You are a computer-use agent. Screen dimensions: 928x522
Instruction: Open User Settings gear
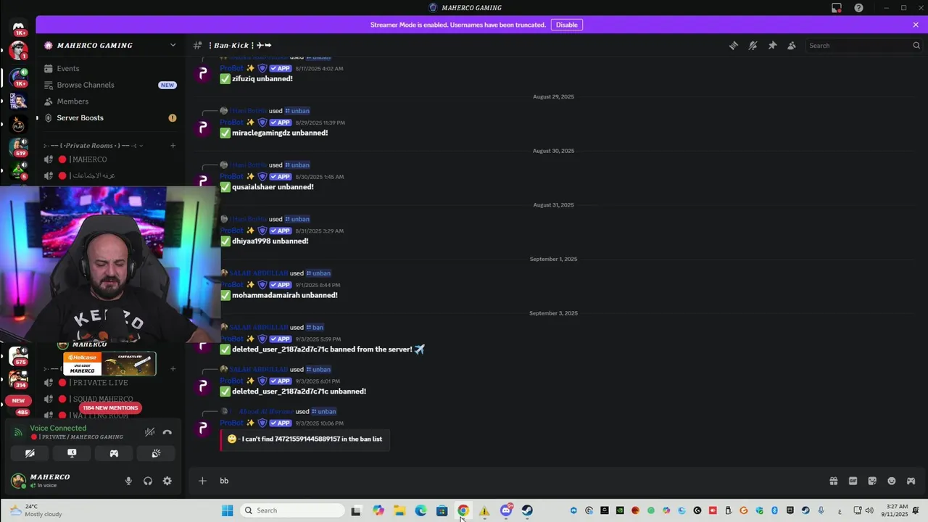click(167, 481)
